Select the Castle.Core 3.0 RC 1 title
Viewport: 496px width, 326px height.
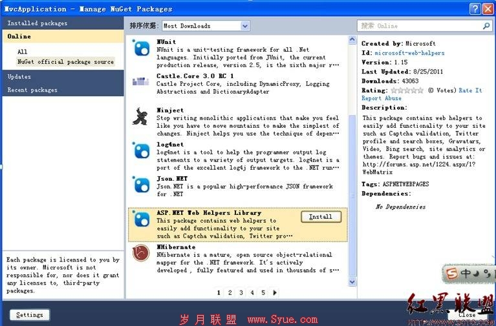pyautogui.click(x=195, y=76)
